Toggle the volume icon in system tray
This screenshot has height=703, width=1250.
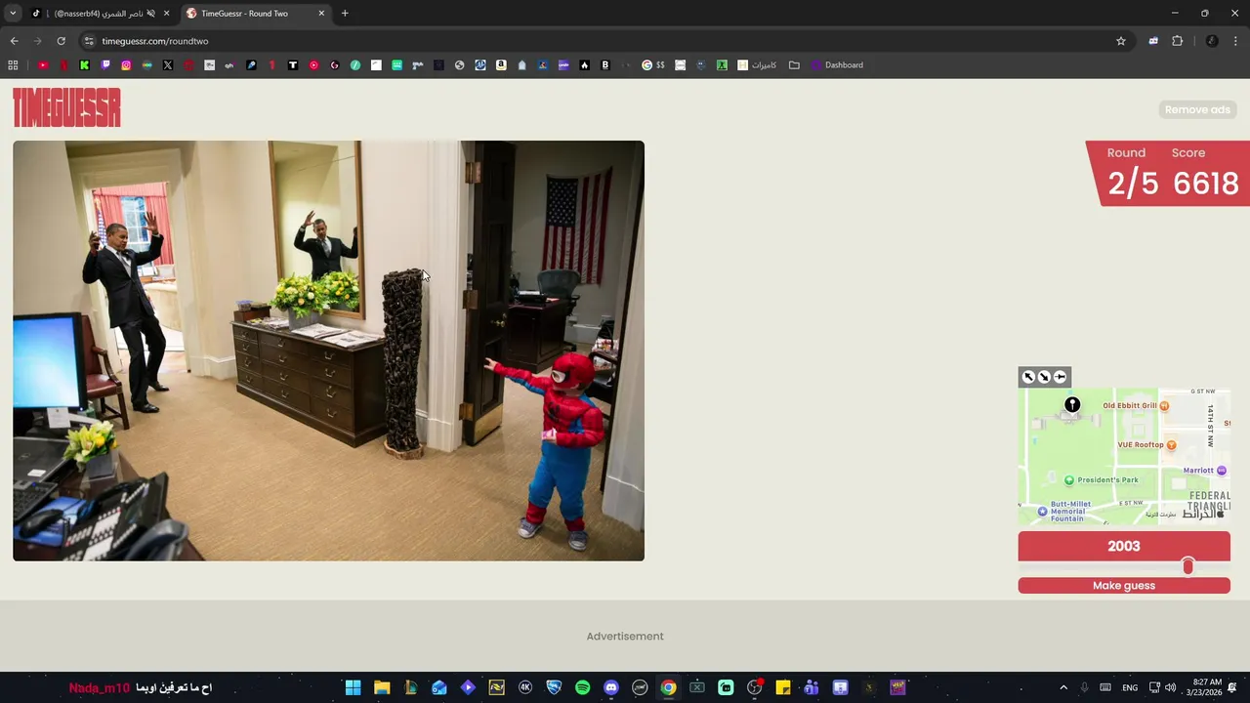pyautogui.click(x=1170, y=687)
